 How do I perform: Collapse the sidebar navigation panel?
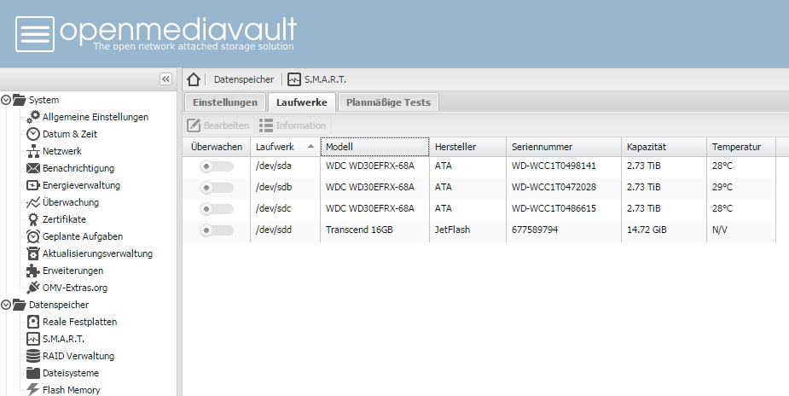pyautogui.click(x=165, y=79)
